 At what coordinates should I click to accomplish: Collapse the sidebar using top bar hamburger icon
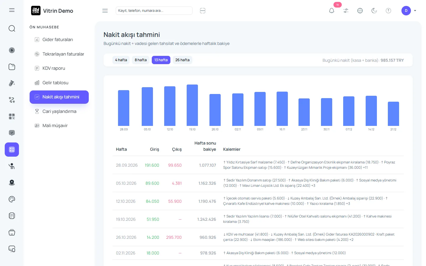tap(105, 11)
